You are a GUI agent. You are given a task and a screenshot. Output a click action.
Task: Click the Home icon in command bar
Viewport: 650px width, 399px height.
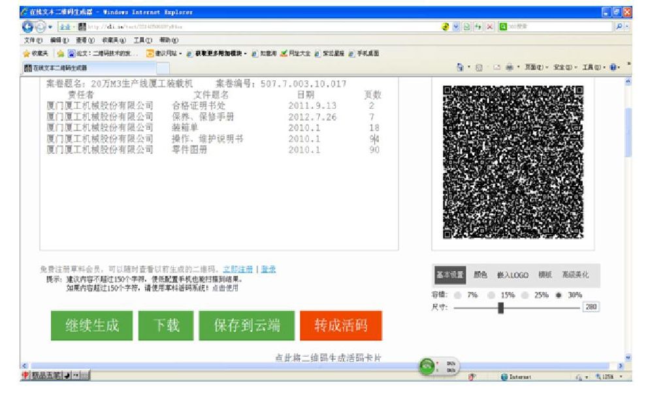(x=460, y=67)
